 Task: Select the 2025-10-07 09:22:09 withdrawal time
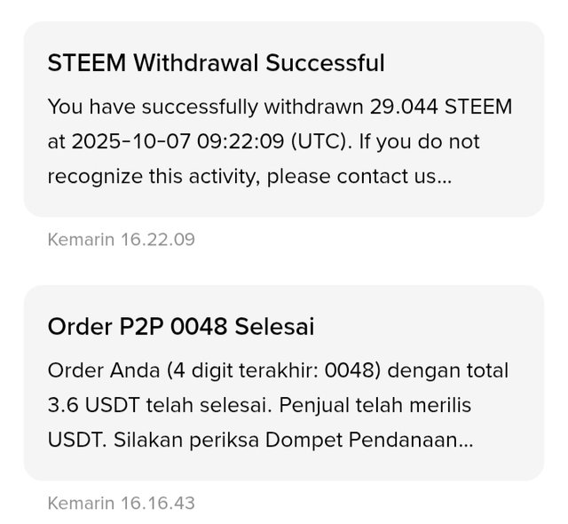click(193, 141)
